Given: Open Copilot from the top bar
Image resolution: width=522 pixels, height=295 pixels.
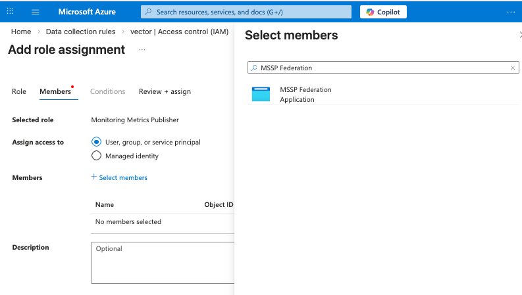Looking at the screenshot, I should click(383, 12).
